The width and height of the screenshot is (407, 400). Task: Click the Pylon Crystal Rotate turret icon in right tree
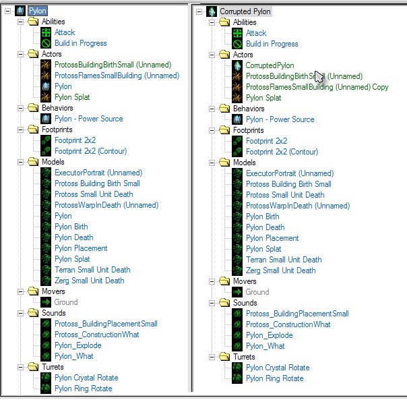click(237, 368)
